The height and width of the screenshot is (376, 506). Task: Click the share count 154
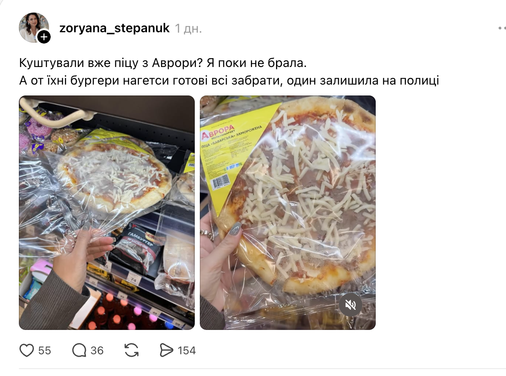(187, 350)
